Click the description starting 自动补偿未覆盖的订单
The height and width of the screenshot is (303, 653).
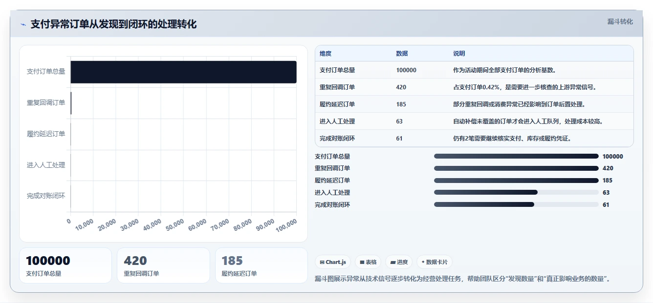pyautogui.click(x=528, y=121)
